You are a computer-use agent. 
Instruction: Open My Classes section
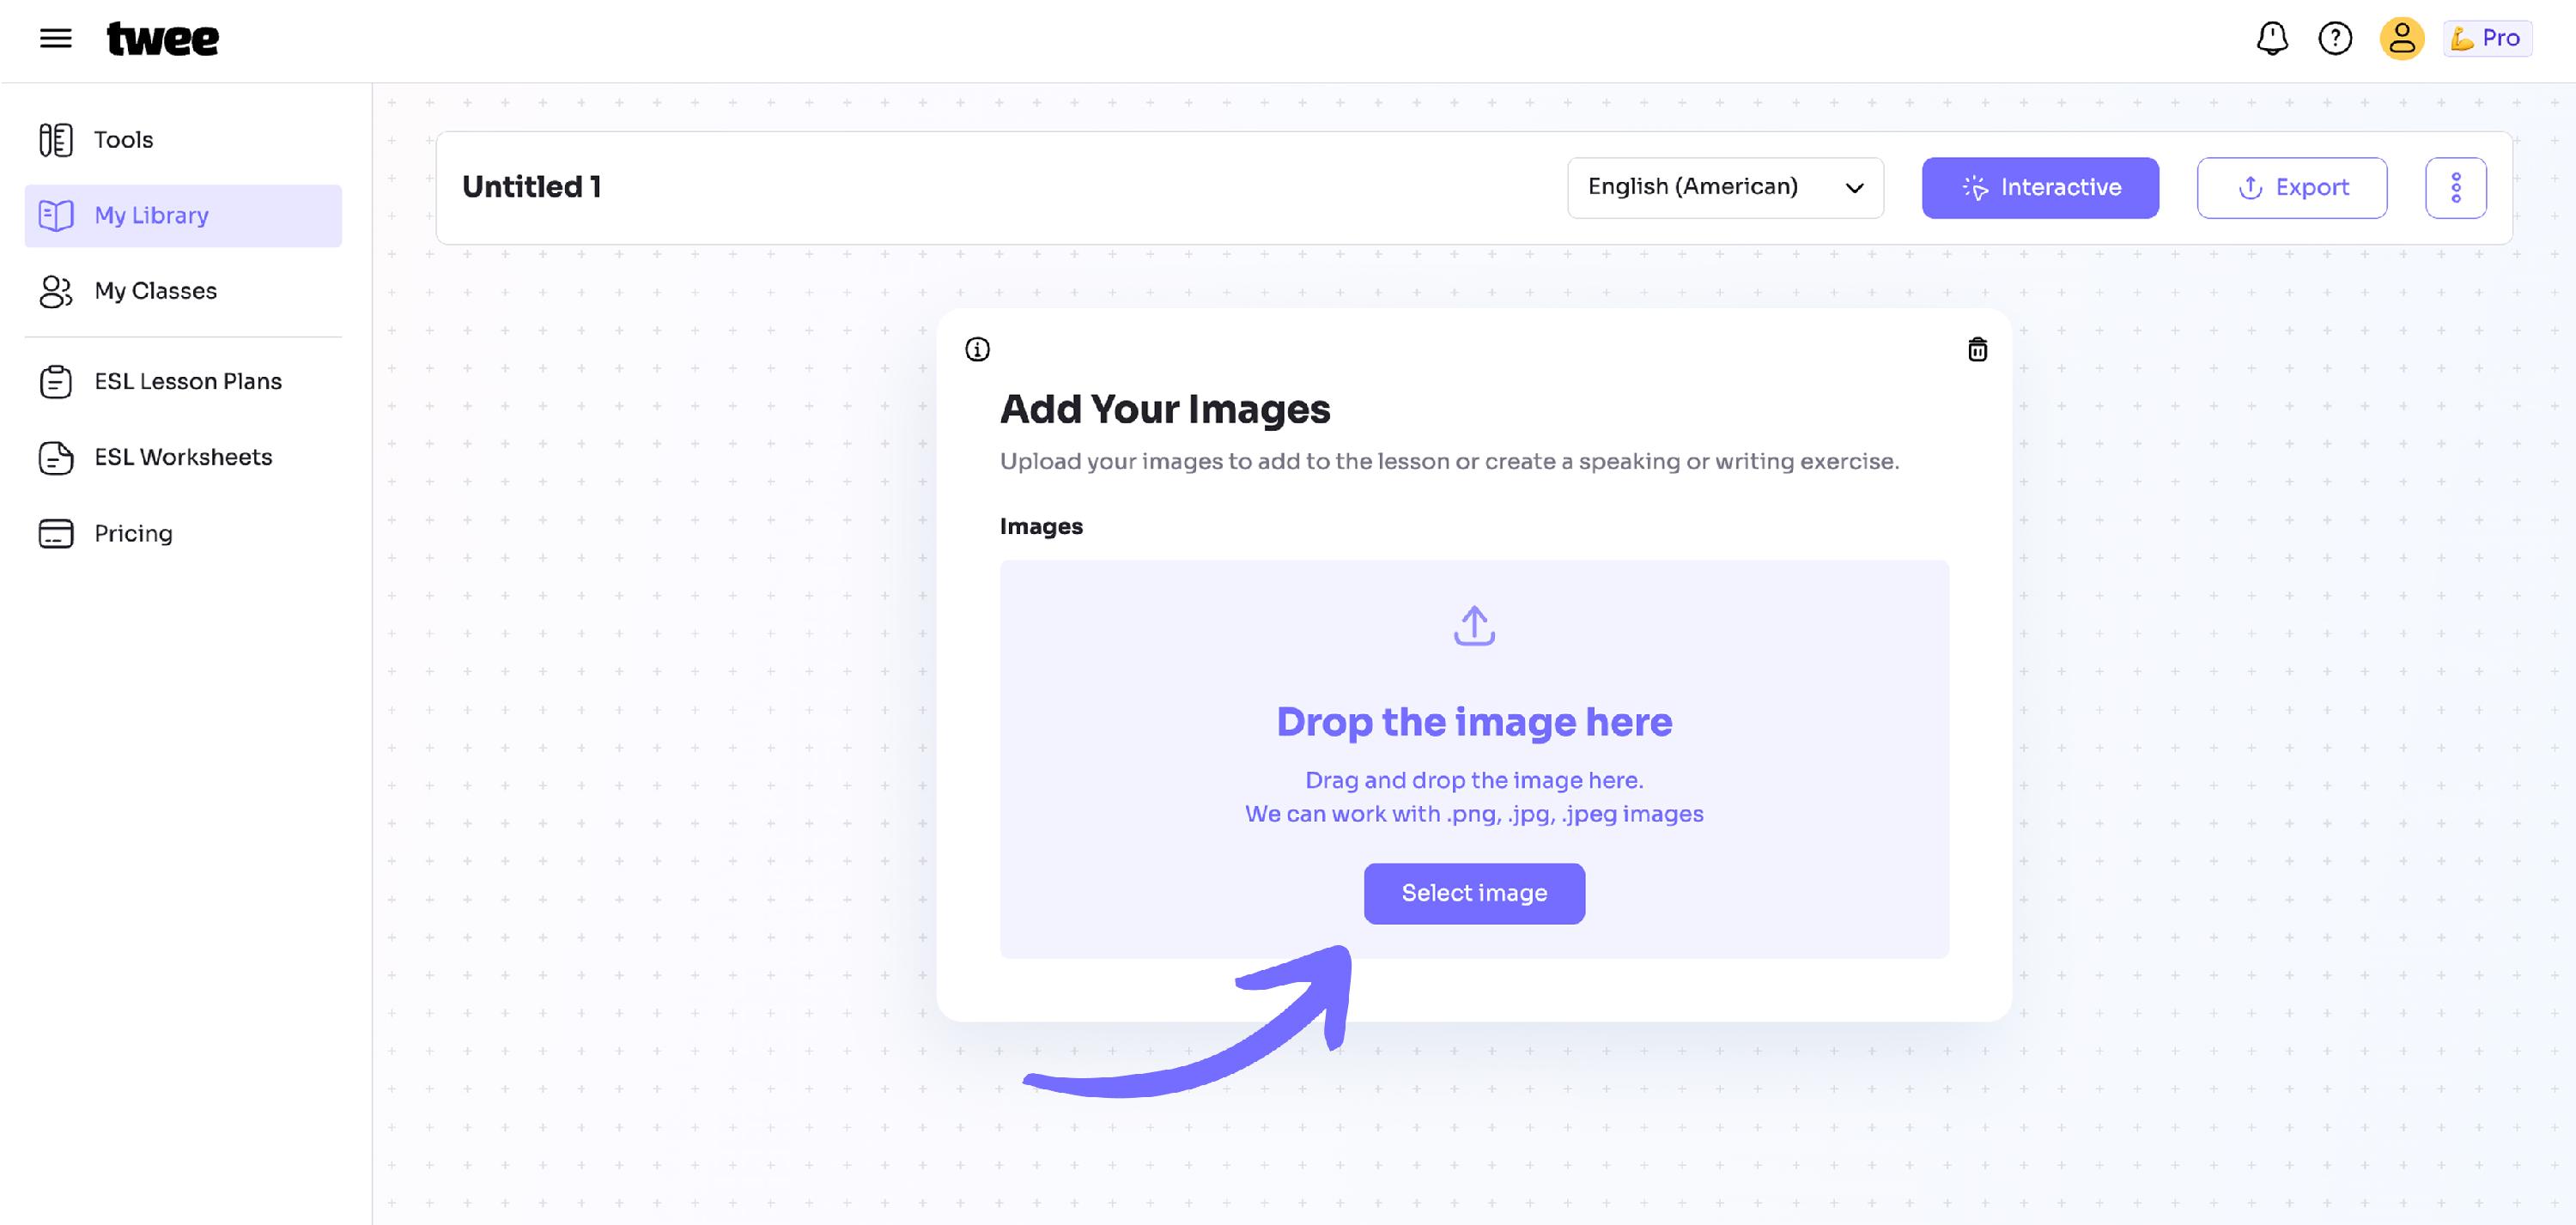click(x=183, y=291)
